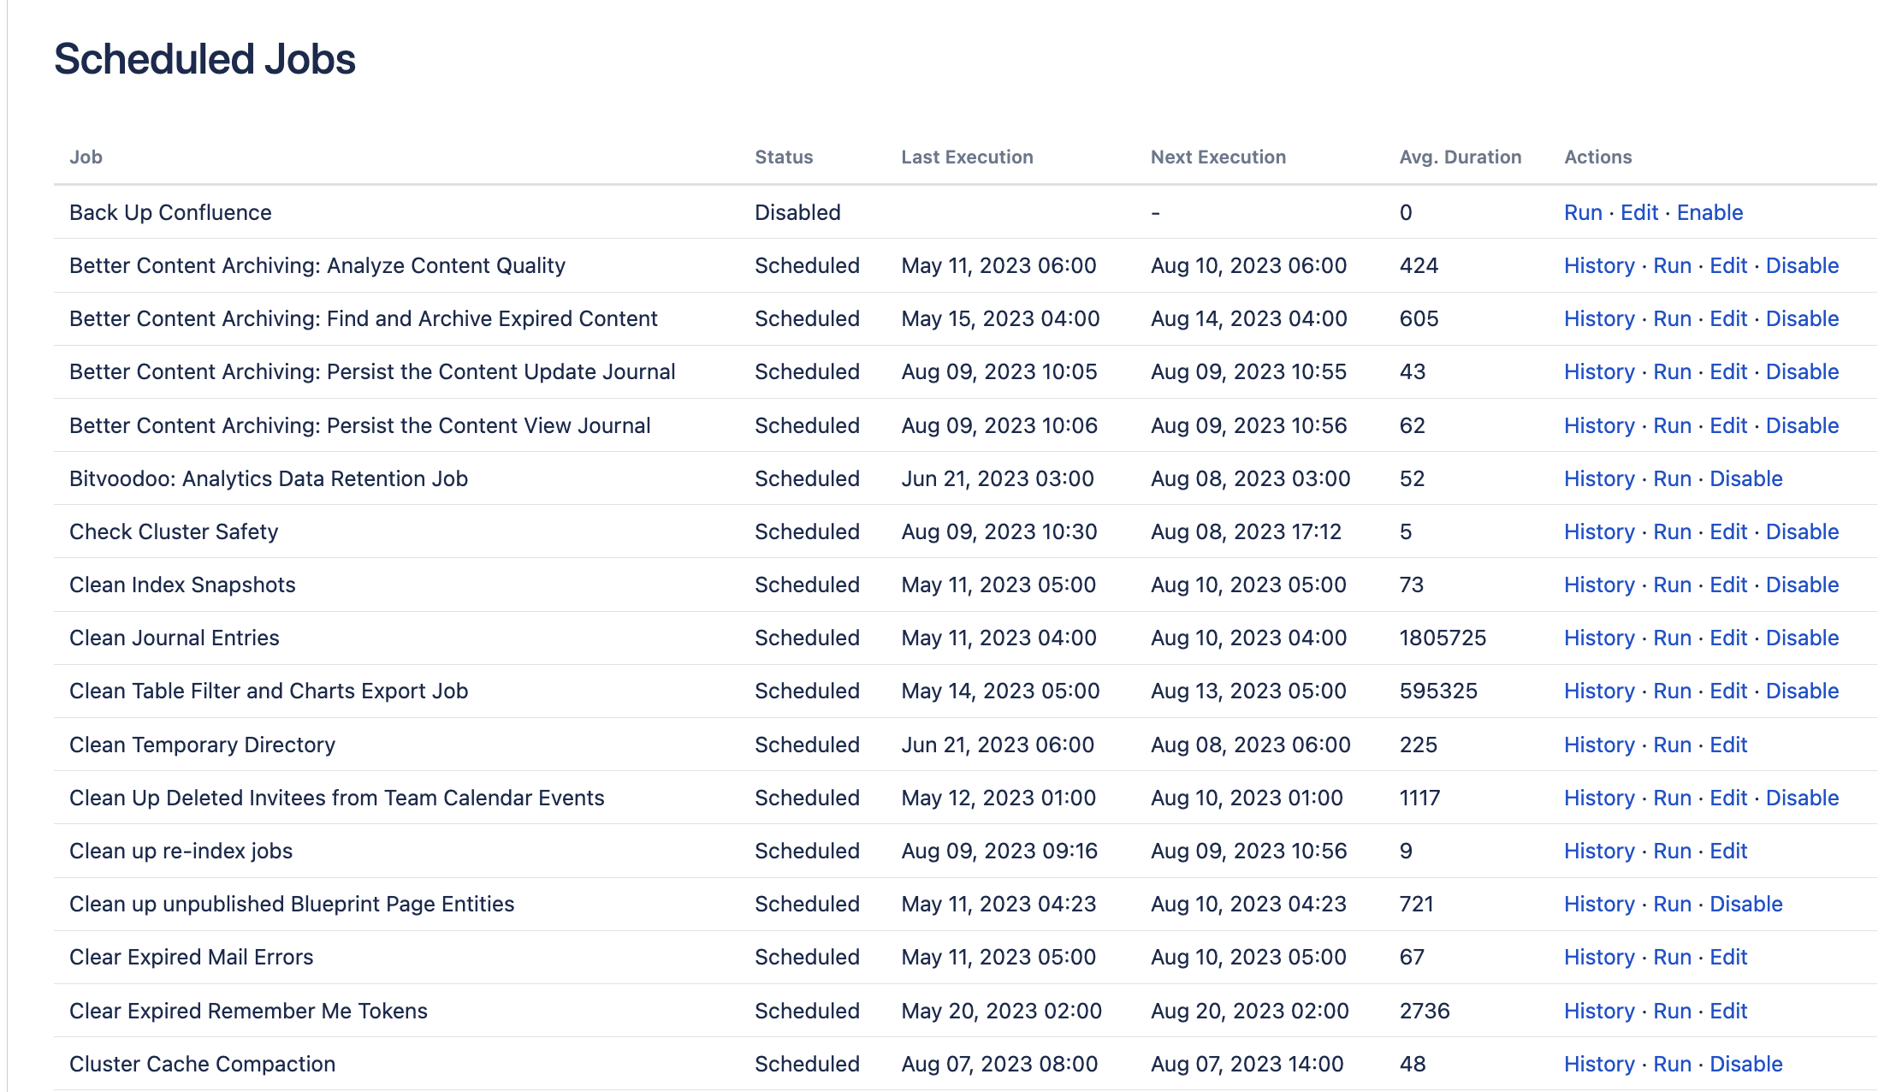Run the Clean Temporary Directory job
Screen dimensions: 1896x1092
[x=1672, y=745]
